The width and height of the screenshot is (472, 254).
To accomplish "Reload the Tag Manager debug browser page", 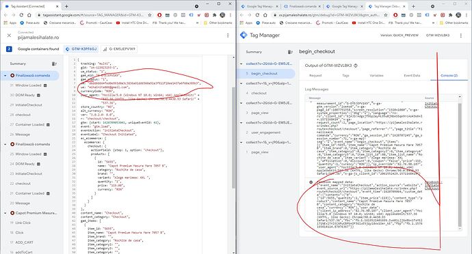I will coord(257,15).
